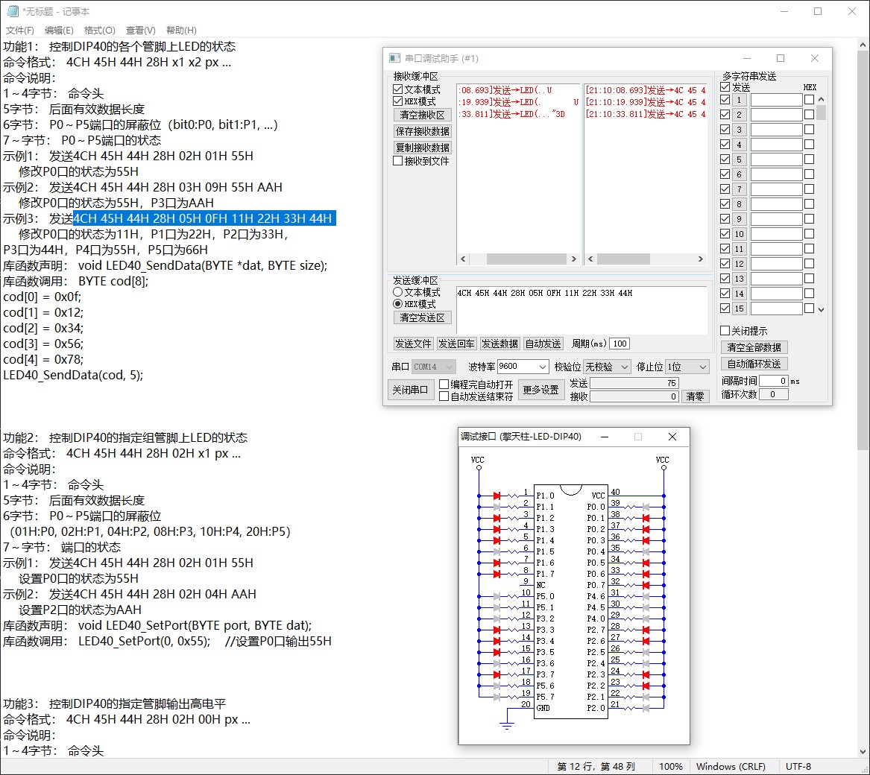Click the 间隔时间 input field

point(773,381)
